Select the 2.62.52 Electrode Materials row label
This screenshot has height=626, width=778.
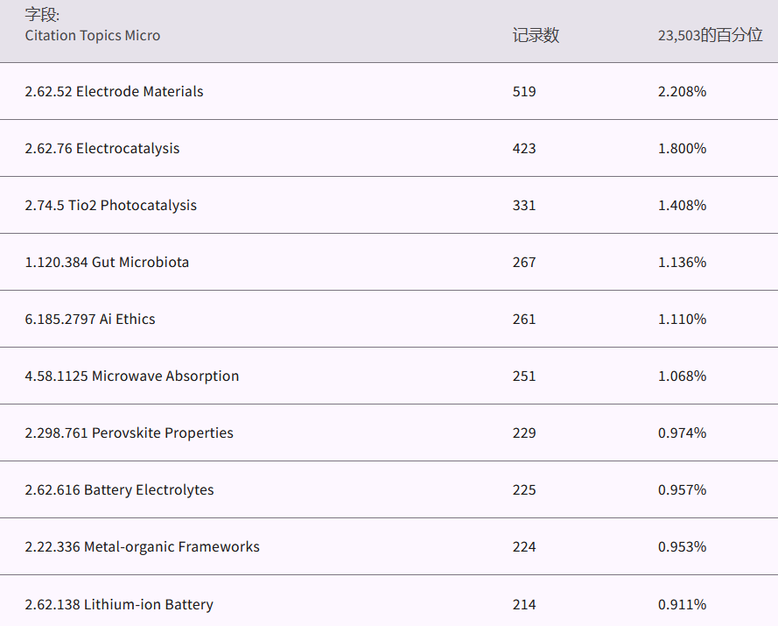click(114, 92)
